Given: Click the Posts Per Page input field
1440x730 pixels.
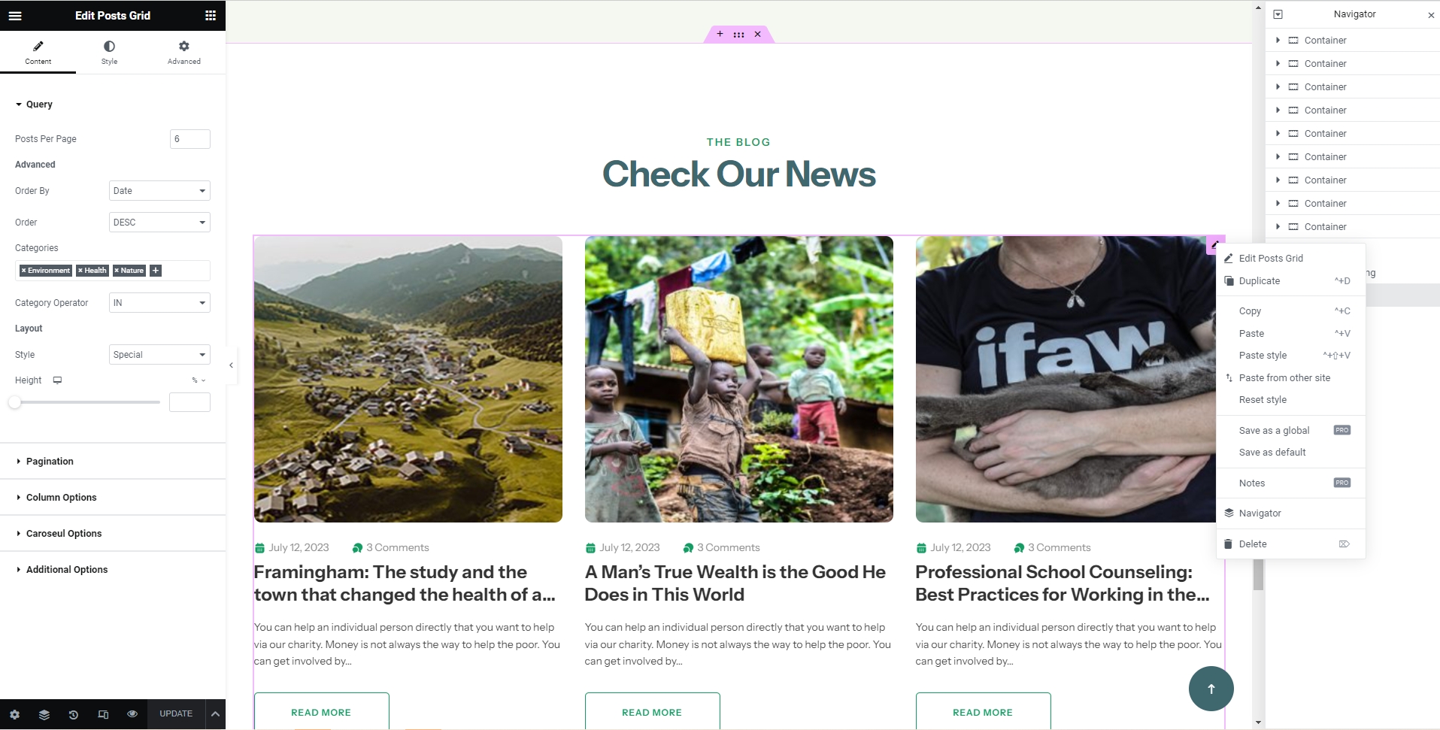Looking at the screenshot, I should (190, 139).
